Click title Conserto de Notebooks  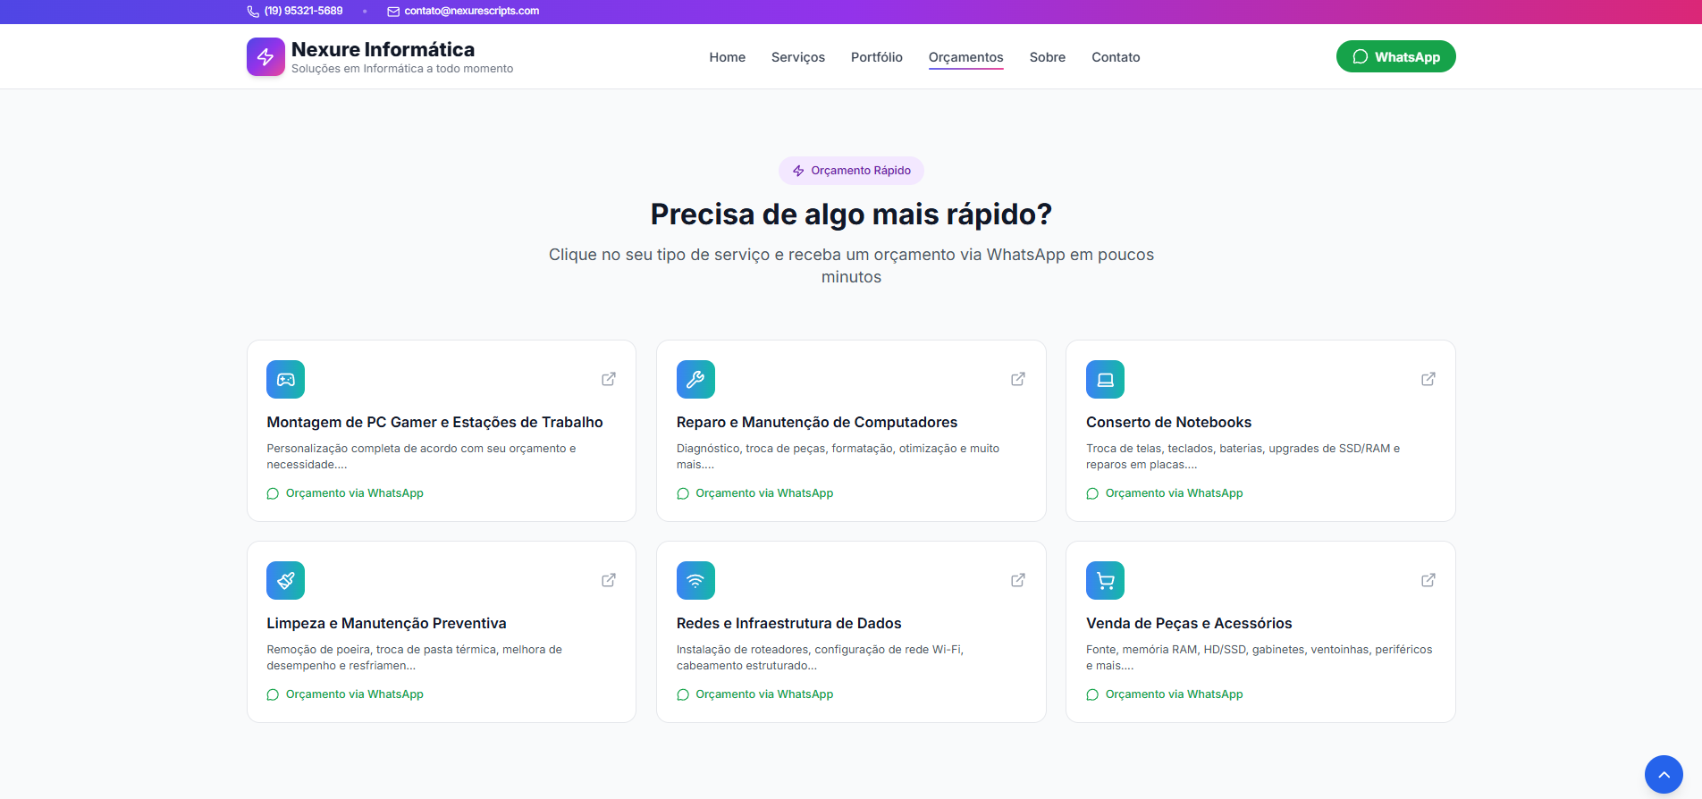pos(1168,423)
